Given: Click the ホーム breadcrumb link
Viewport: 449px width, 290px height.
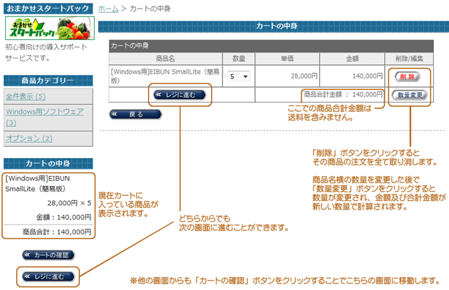Looking at the screenshot, I should pyautogui.click(x=108, y=9).
